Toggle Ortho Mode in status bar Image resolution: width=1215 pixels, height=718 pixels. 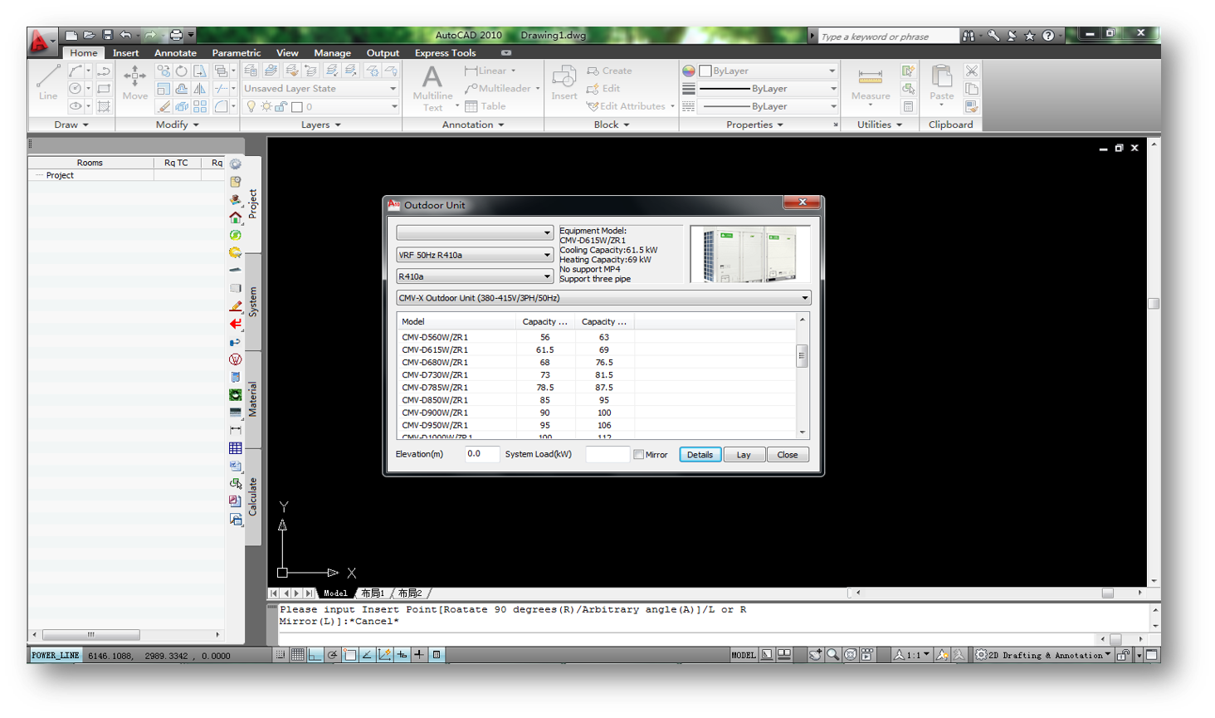click(x=315, y=655)
